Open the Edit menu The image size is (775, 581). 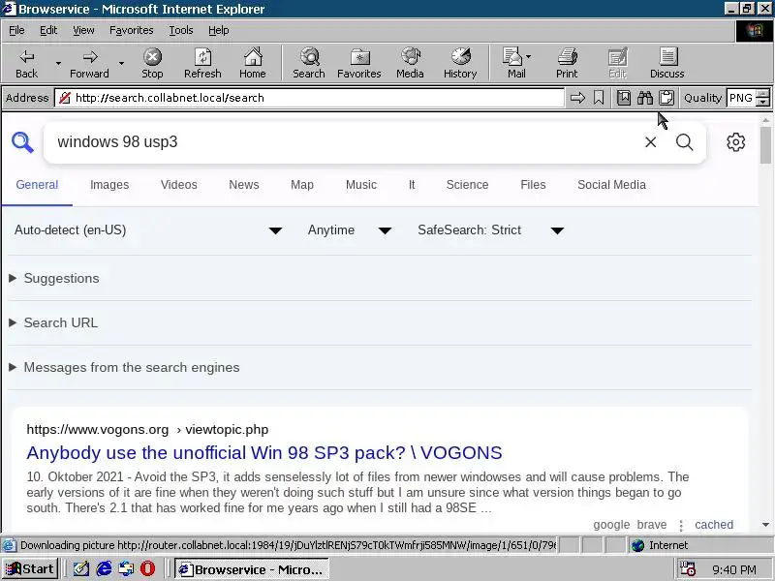tap(48, 31)
